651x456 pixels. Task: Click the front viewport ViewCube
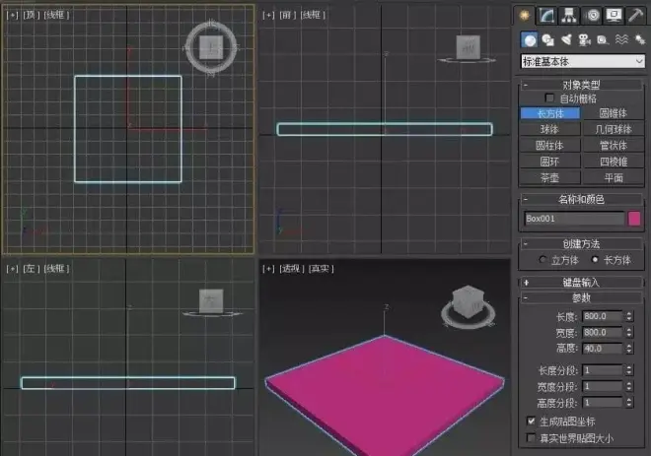click(x=468, y=47)
